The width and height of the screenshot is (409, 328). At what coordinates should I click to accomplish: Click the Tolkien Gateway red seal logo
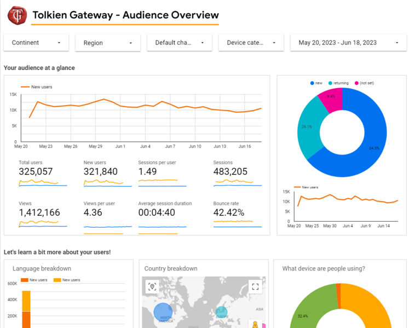point(17,15)
